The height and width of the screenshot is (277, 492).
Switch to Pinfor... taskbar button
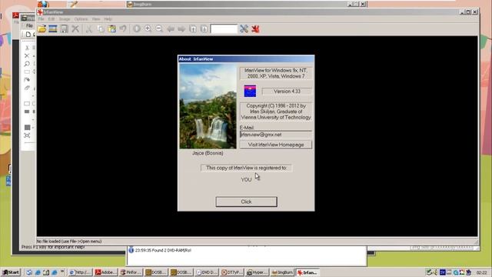click(x=131, y=272)
